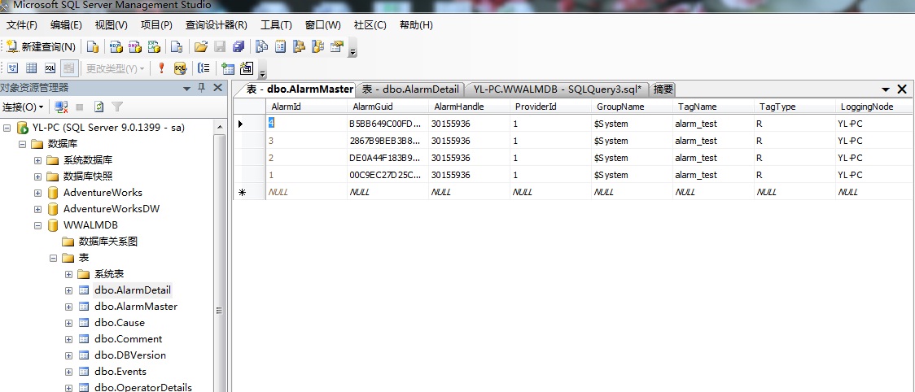The width and height of the screenshot is (915, 392).
Task: Click the Disconnect icon in Object Explorer
Action: pos(61,107)
